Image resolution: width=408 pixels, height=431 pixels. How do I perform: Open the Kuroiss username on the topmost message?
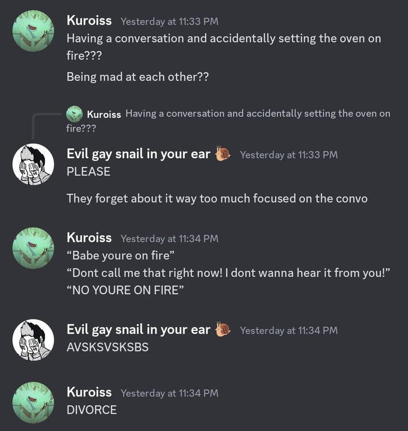(89, 21)
